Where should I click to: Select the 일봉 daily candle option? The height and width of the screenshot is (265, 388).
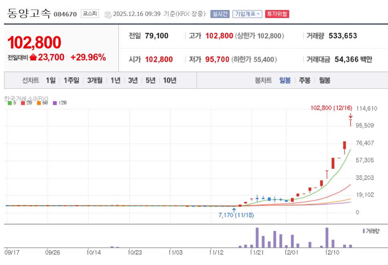[x=285, y=80]
